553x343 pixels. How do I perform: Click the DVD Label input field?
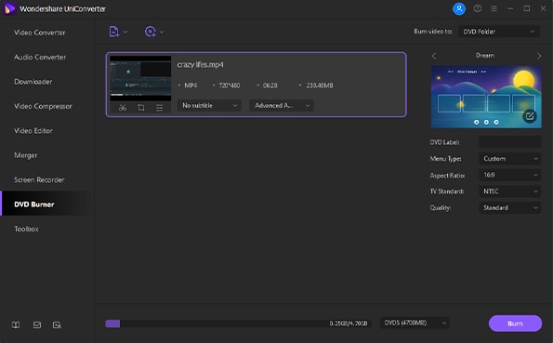[509, 142]
